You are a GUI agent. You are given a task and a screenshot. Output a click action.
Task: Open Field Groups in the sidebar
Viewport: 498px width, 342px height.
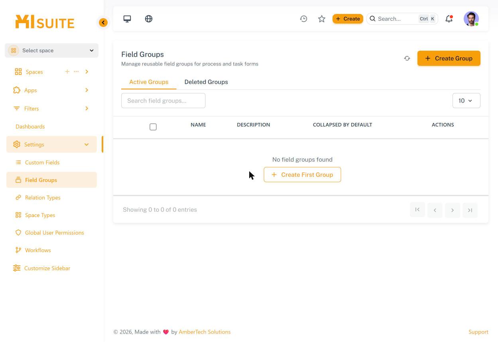[51, 180]
